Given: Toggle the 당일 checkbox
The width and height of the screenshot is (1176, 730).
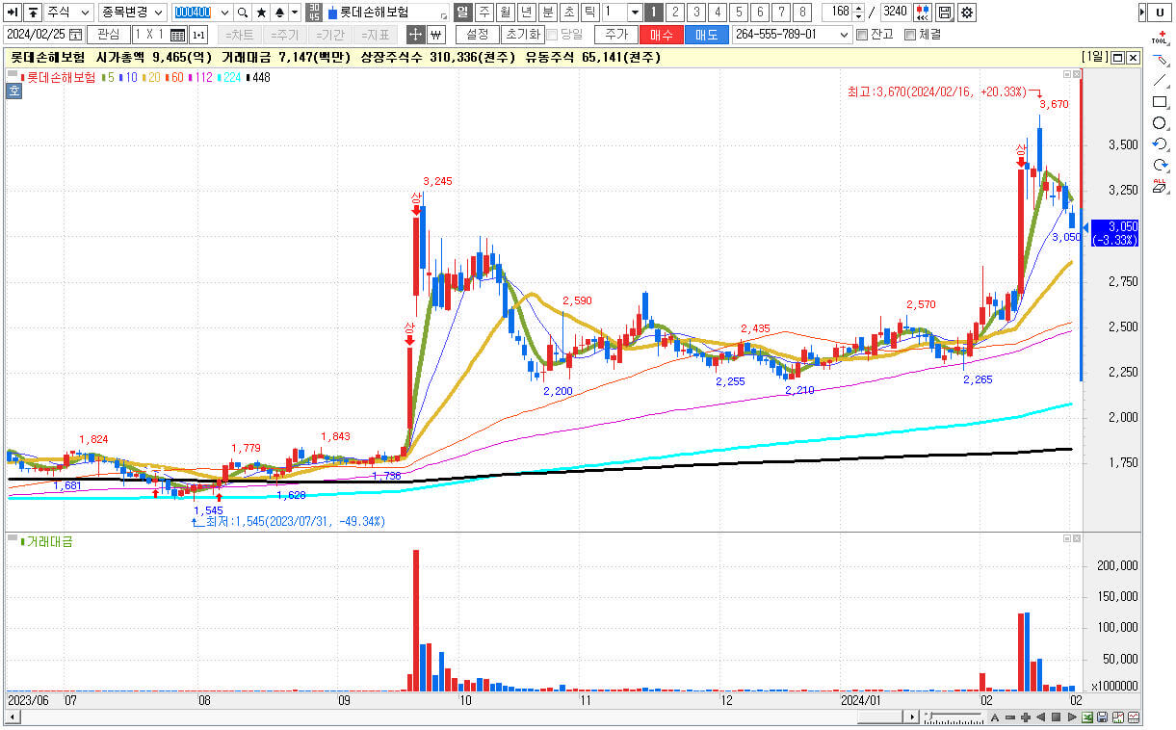Looking at the screenshot, I should coord(552,35).
